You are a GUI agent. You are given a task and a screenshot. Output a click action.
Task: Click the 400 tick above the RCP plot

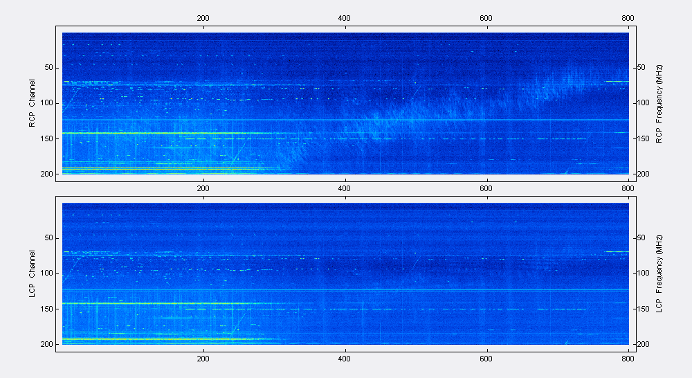[344, 18]
